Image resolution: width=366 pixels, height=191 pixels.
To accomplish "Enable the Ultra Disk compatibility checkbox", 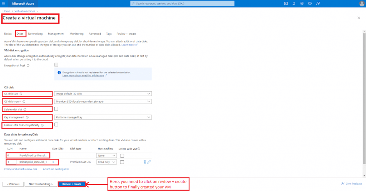I will click(56, 124).
